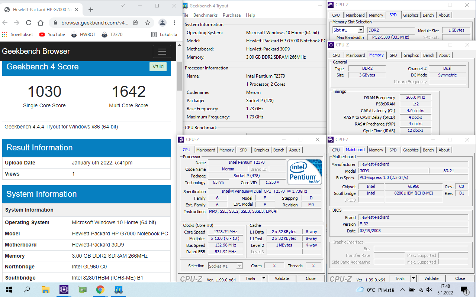
Task: Reload the Geekbench browser page
Action: click(29, 23)
